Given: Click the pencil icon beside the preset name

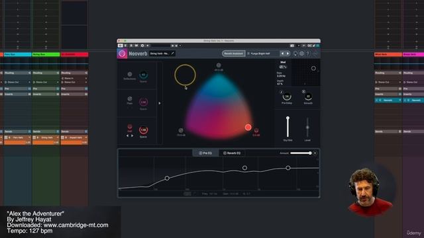Looking at the screenshot, I should (172, 54).
